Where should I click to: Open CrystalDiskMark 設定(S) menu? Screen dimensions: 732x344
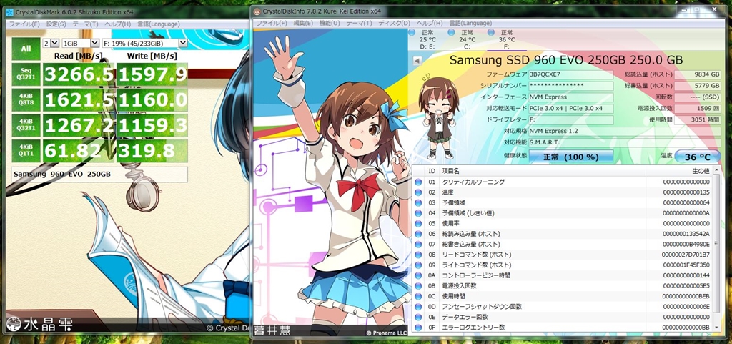(x=56, y=24)
